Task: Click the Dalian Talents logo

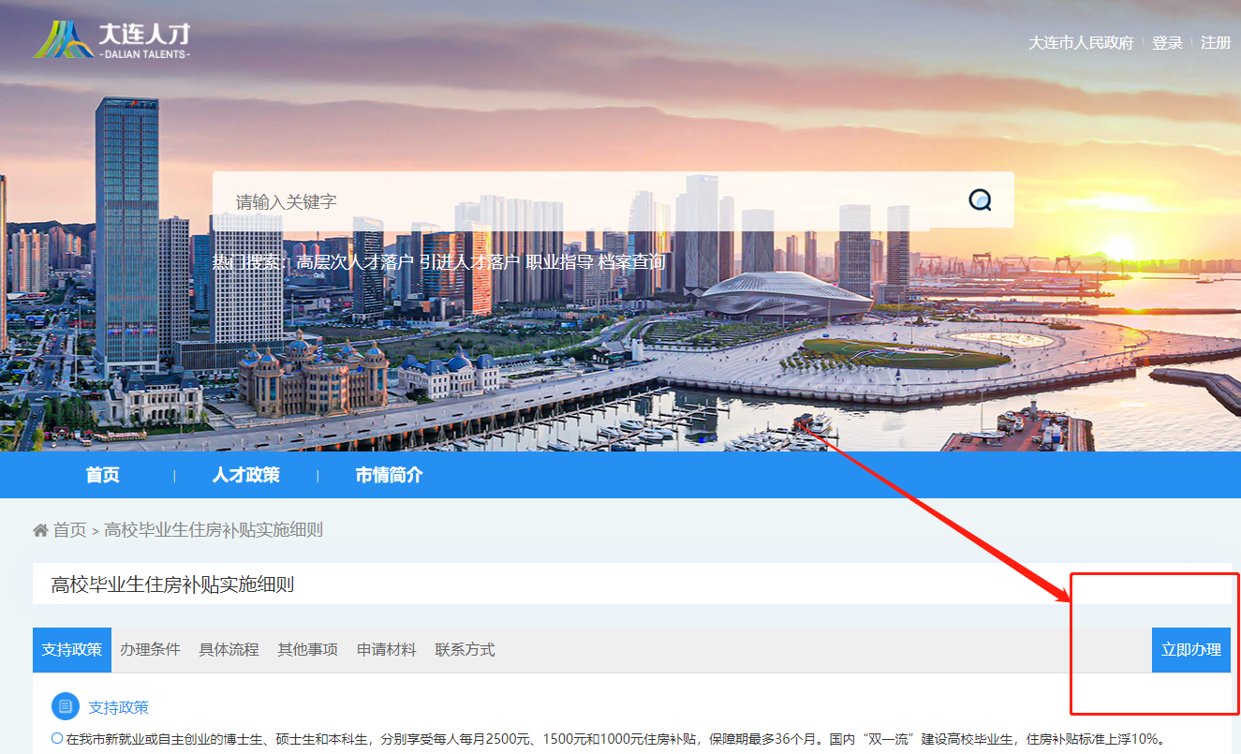Action: pos(112,40)
